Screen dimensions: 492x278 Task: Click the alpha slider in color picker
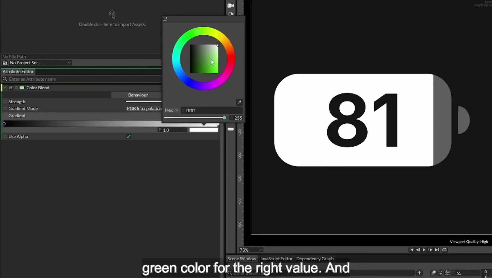coord(195,118)
